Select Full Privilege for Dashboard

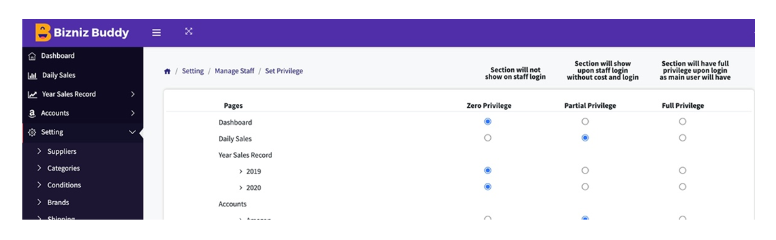click(x=683, y=121)
